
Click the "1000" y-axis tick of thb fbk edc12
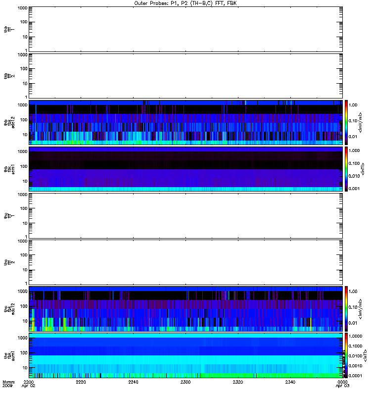(22, 105)
